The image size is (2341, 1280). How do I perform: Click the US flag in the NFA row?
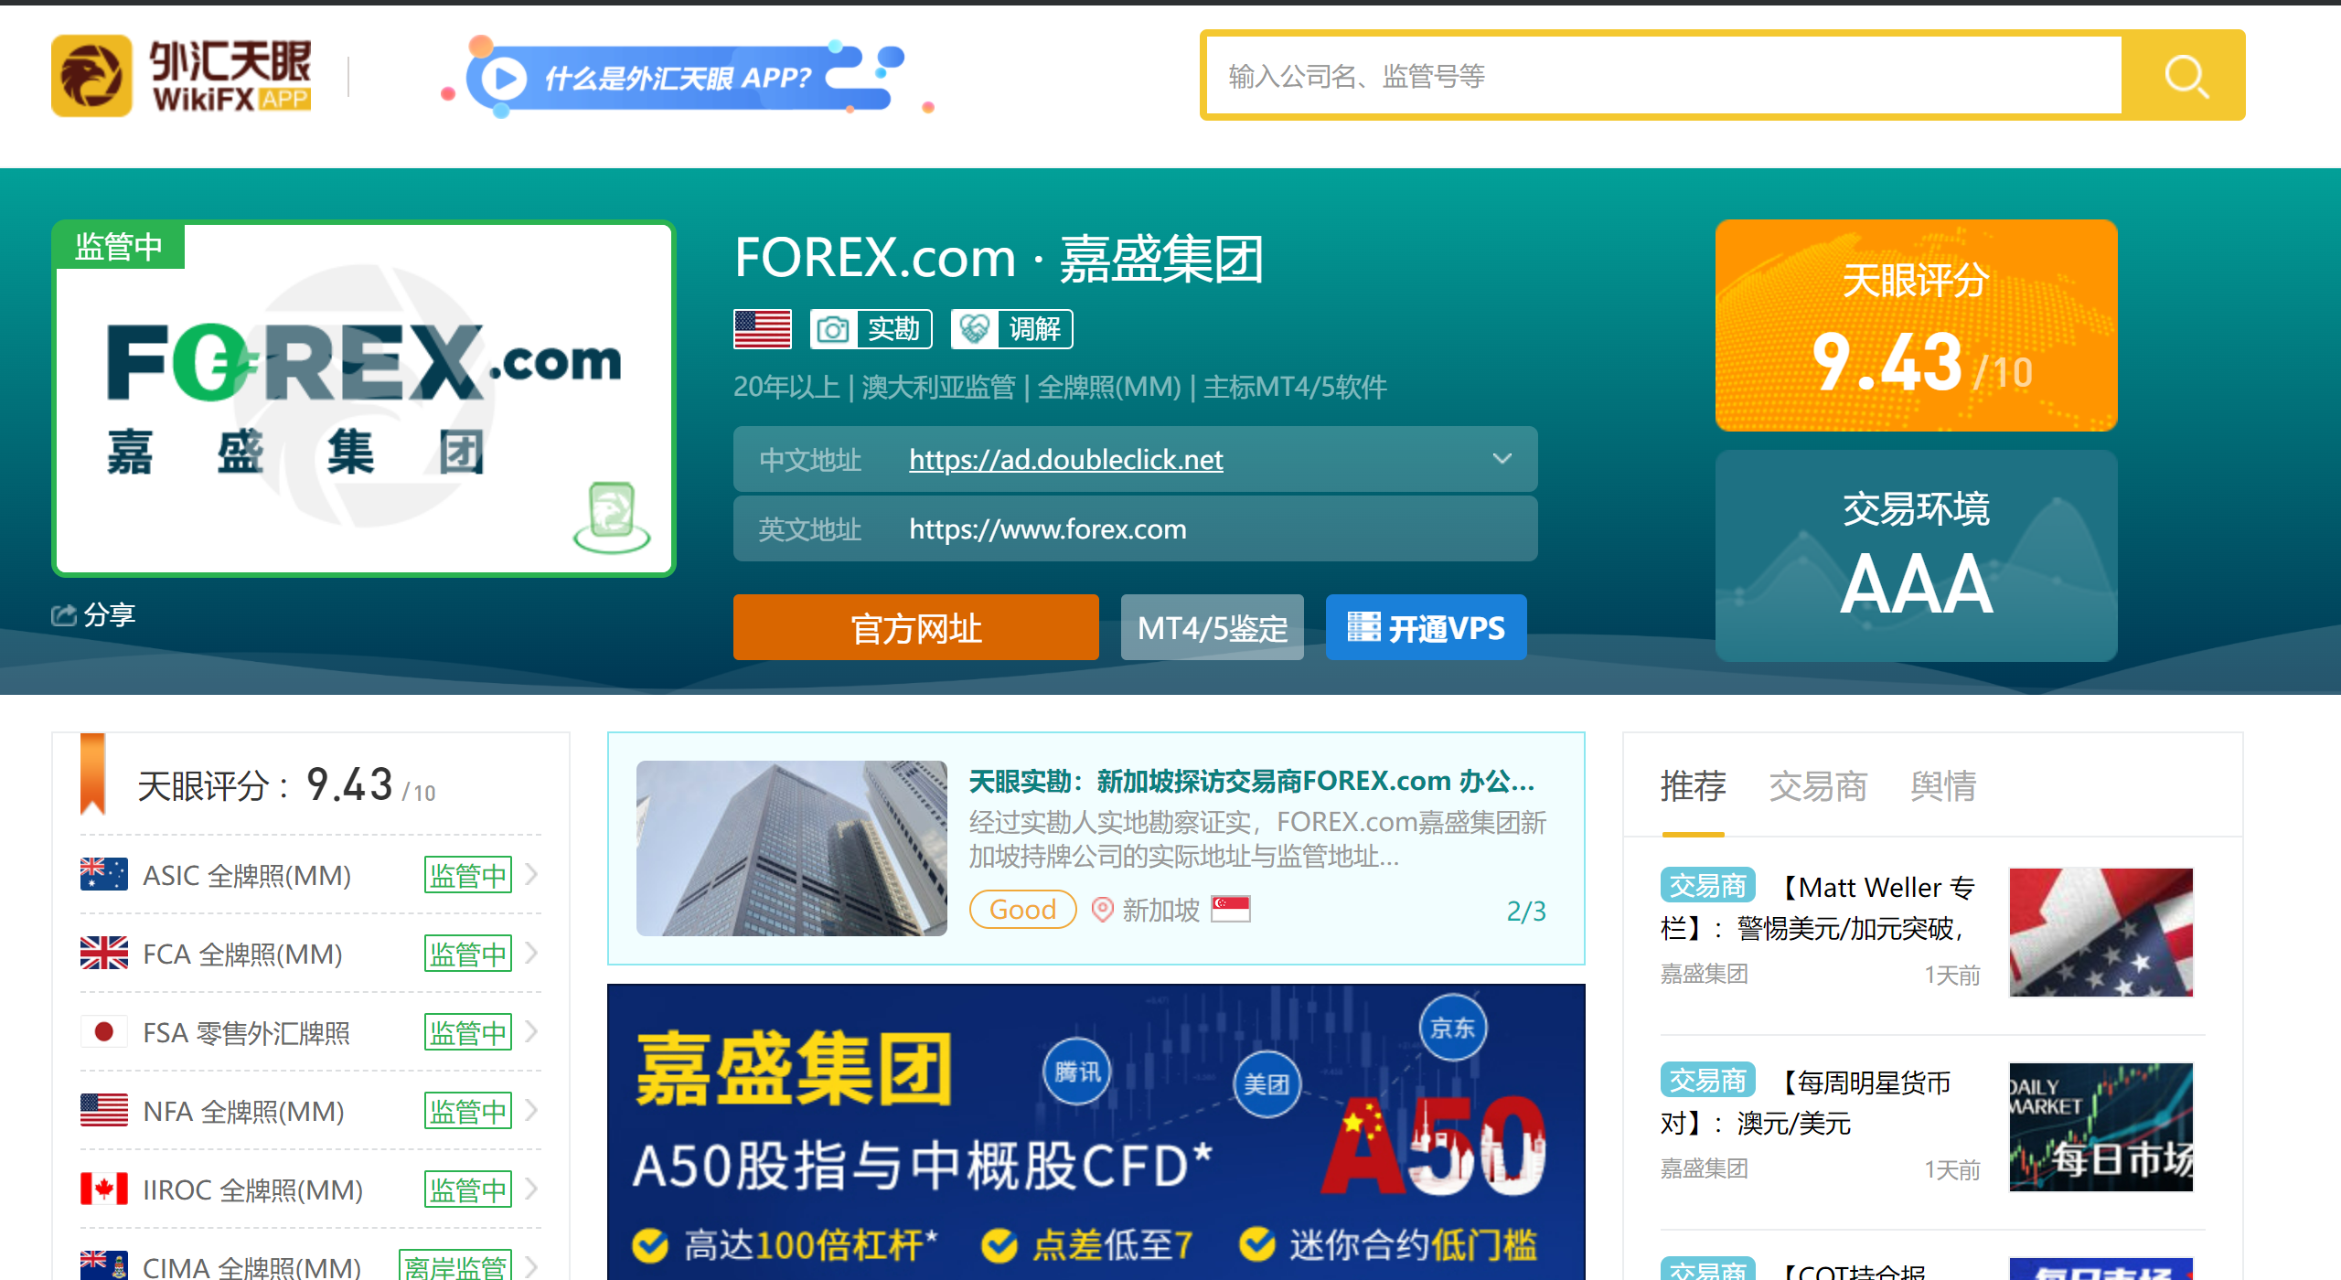[104, 1111]
